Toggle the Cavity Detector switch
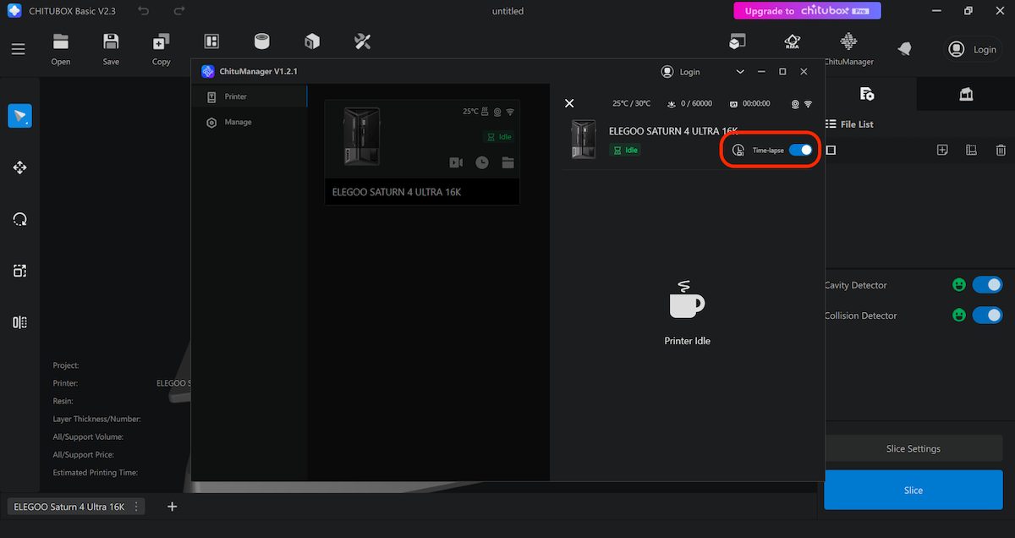 tap(987, 285)
